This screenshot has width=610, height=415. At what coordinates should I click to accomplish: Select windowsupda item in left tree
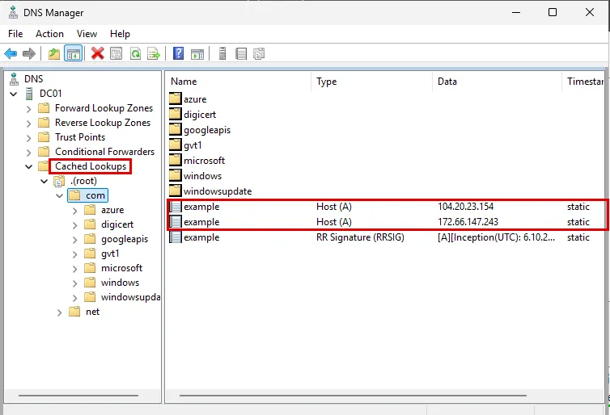point(130,297)
